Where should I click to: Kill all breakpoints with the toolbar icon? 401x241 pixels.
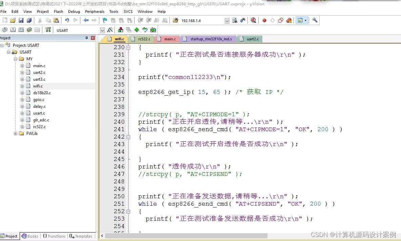[x=289, y=20]
